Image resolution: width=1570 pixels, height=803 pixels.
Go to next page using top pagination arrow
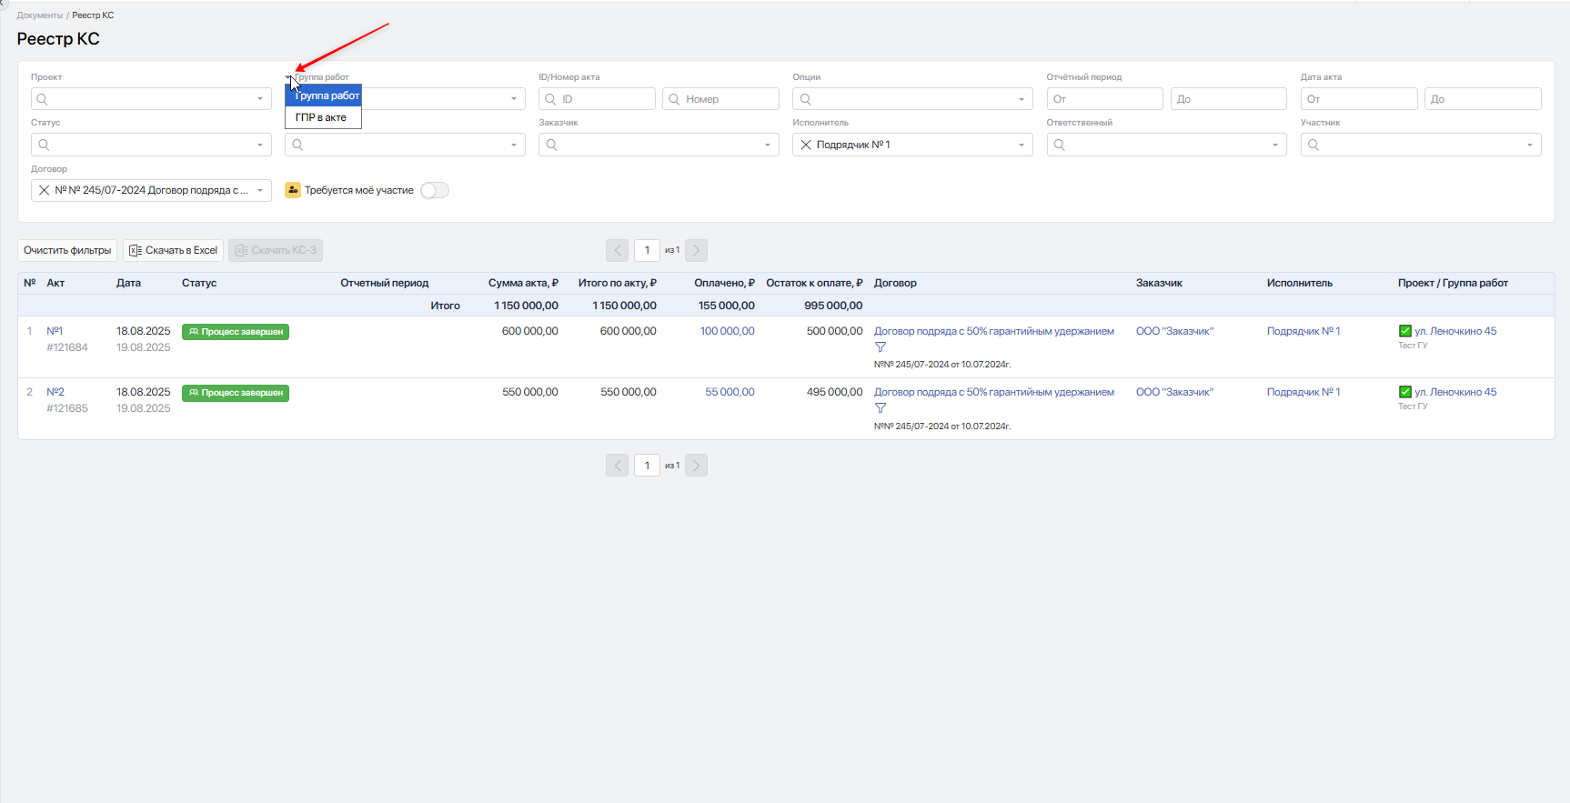[x=696, y=250]
